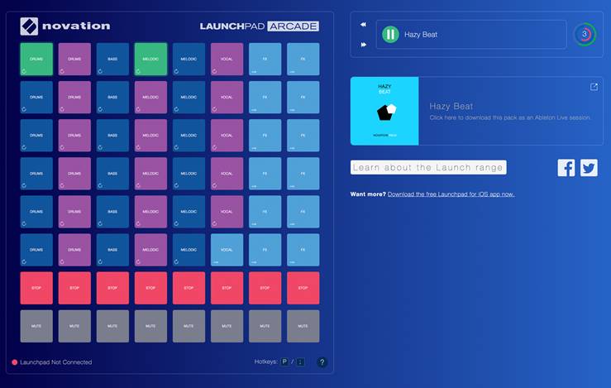Screen dimensions: 611x388
Task: Click Learn about the Launch range
Action: pyautogui.click(x=428, y=167)
